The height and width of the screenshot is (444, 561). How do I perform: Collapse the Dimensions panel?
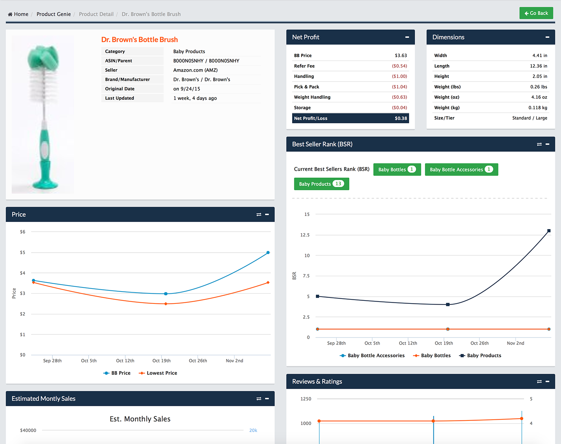coord(547,37)
